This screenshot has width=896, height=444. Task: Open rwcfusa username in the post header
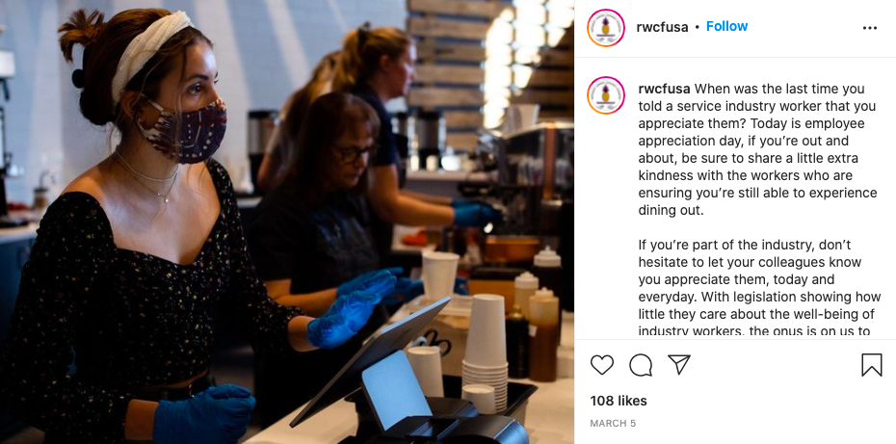(x=662, y=27)
